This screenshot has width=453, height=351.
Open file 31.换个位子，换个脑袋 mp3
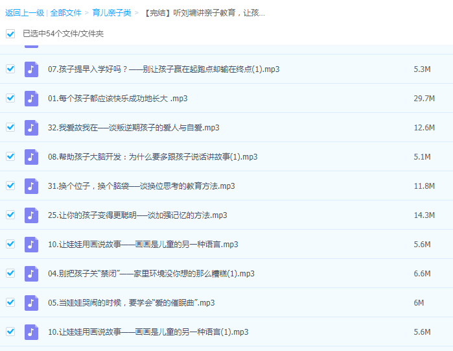(x=141, y=186)
